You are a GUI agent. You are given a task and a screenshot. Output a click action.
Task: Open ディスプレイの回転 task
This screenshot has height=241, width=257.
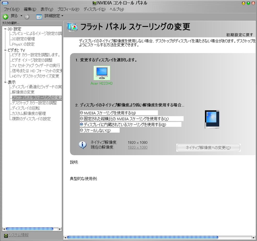(x=26, y=108)
